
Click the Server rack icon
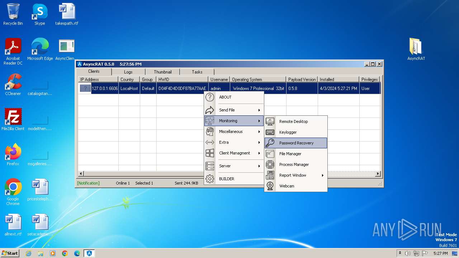pyautogui.click(x=210, y=166)
